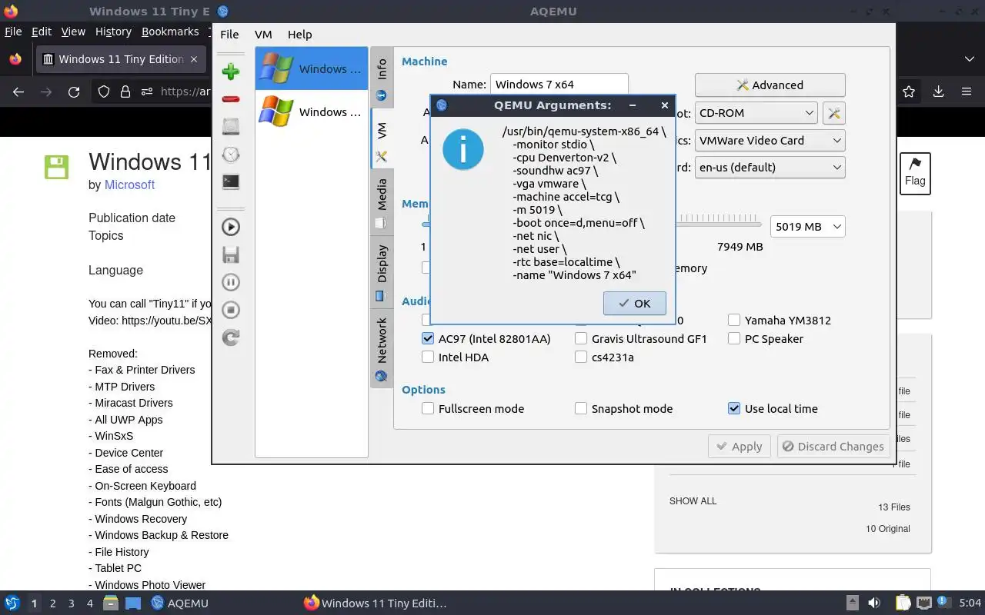Image resolution: width=985 pixels, height=615 pixels.
Task: Open the hard disk manager icon in AQEMU toolbar
Action: 230,127
